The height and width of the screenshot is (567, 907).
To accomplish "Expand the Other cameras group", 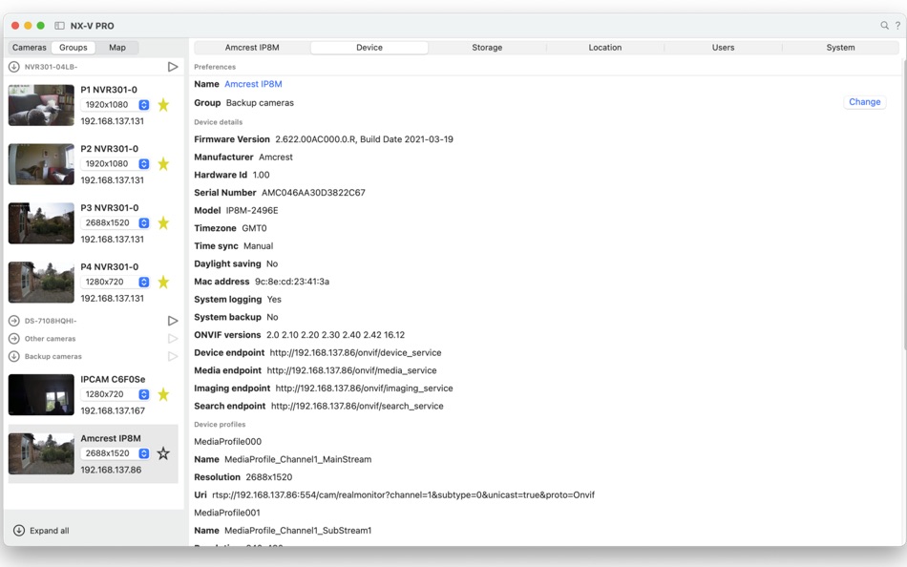I will (x=14, y=339).
